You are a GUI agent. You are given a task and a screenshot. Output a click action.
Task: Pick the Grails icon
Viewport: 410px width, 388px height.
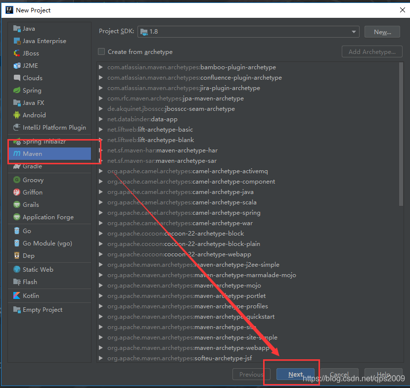tap(17, 204)
